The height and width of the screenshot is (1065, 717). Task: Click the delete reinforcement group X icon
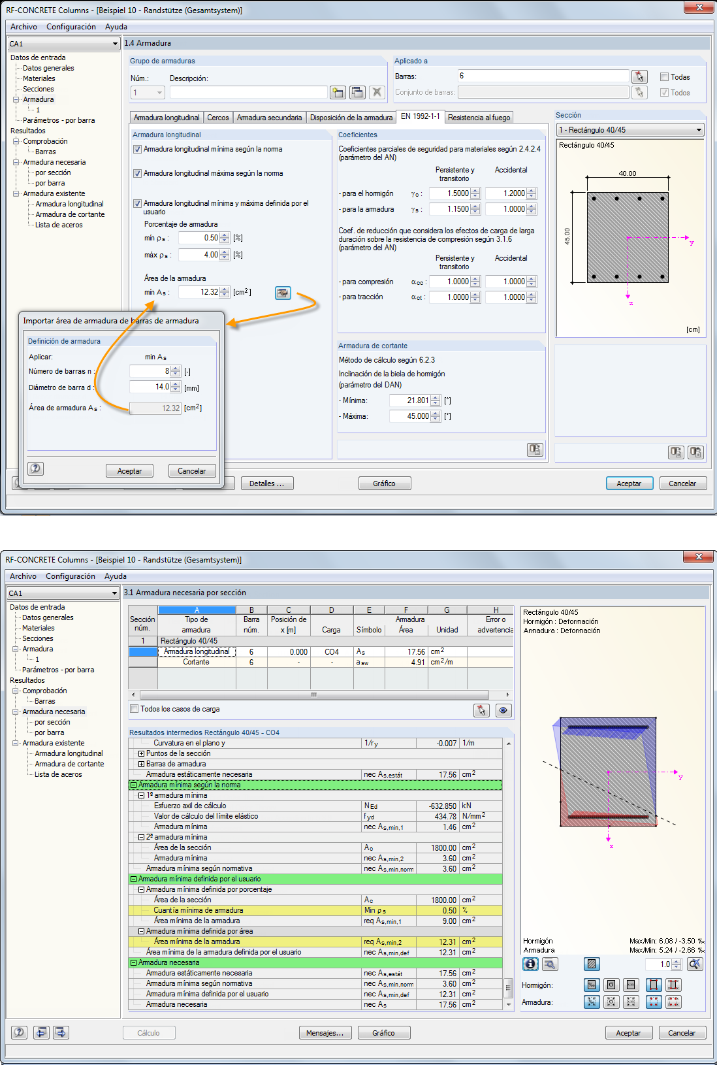[x=377, y=92]
